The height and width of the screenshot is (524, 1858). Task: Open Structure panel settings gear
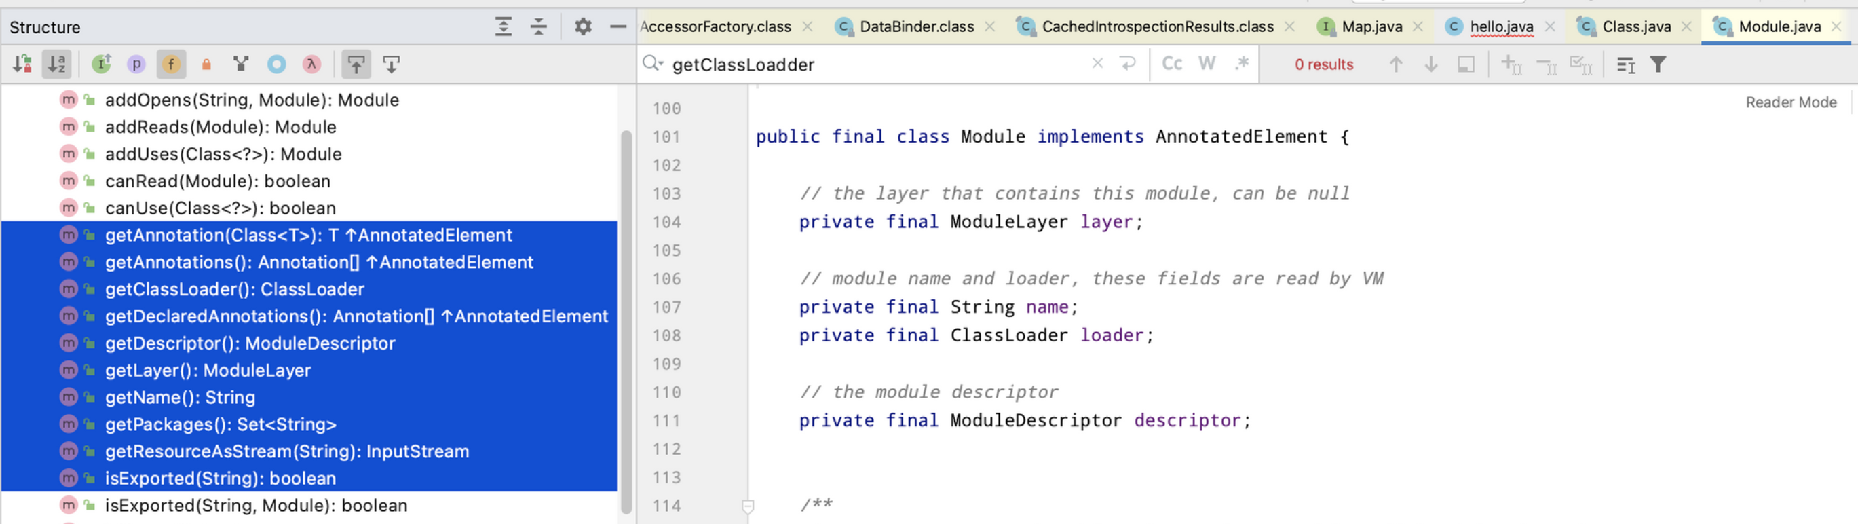coord(583,26)
